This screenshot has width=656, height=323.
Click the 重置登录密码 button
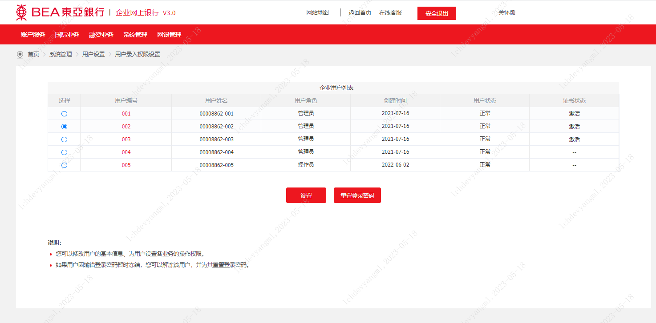357,195
